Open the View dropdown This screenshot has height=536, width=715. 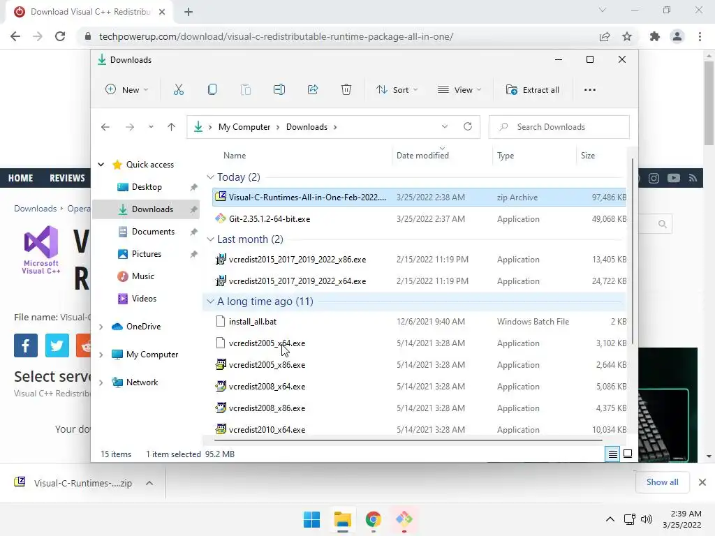click(459, 90)
